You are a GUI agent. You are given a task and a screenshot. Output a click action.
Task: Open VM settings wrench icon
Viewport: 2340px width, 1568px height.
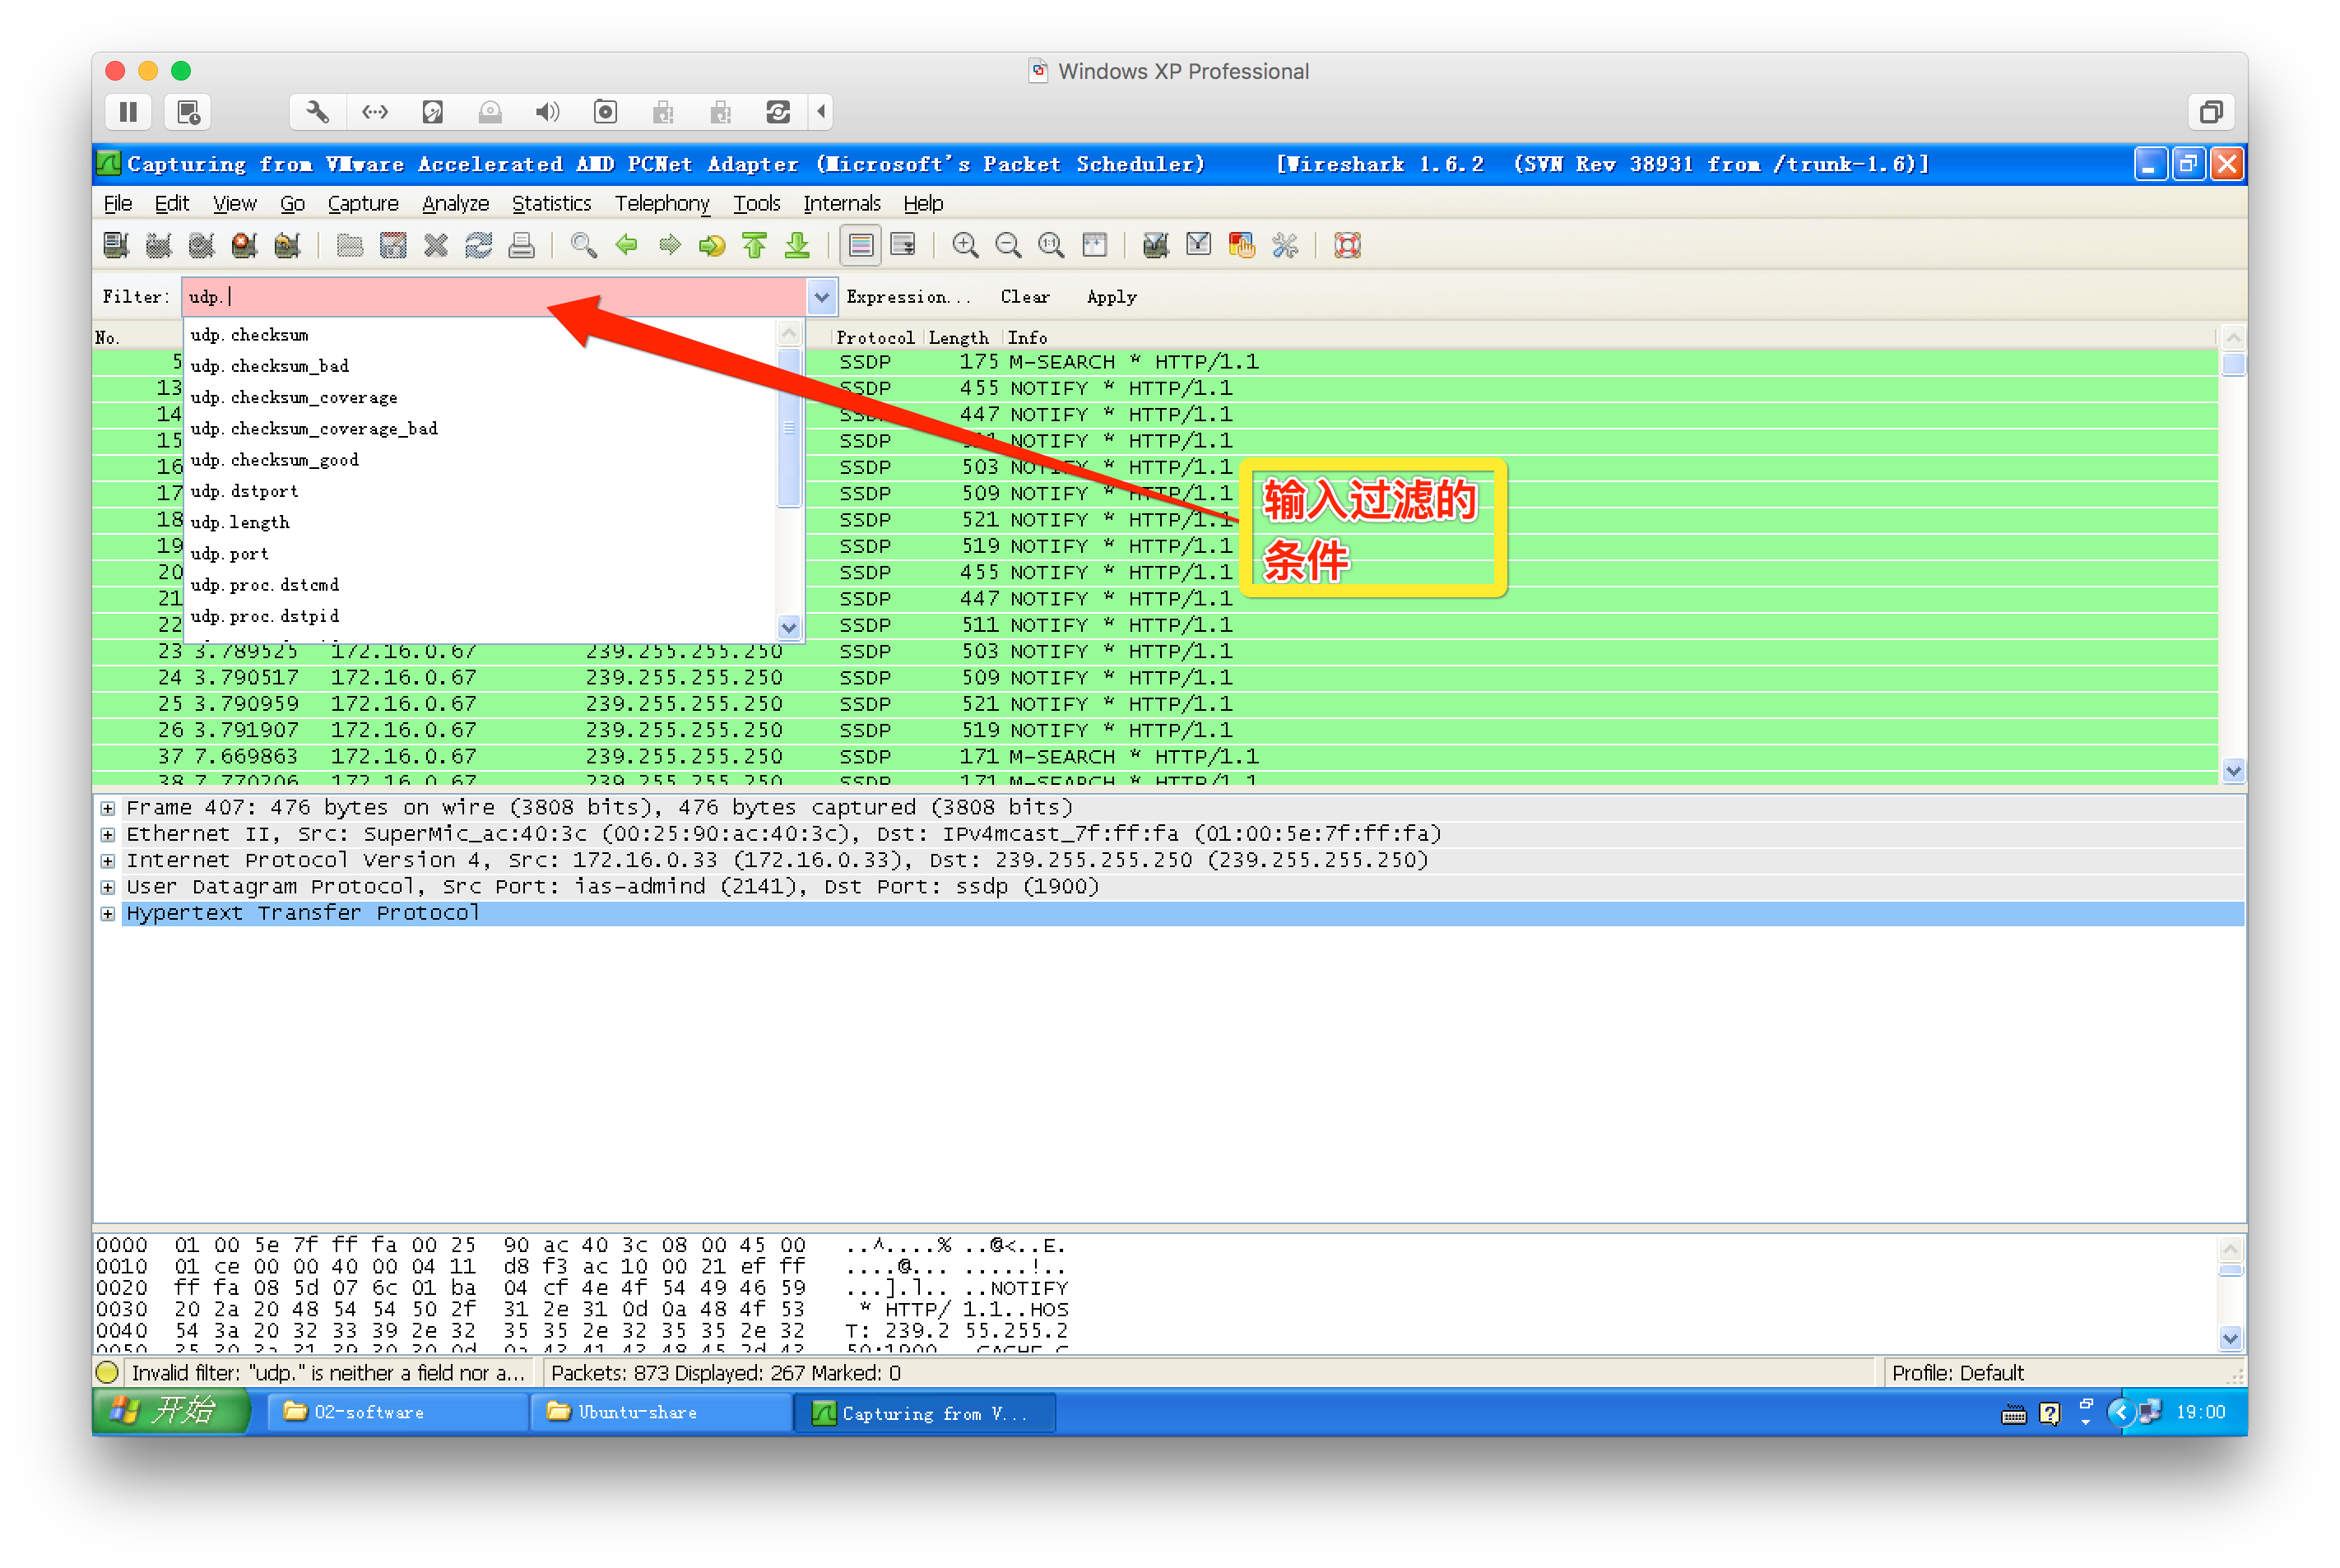tap(317, 112)
